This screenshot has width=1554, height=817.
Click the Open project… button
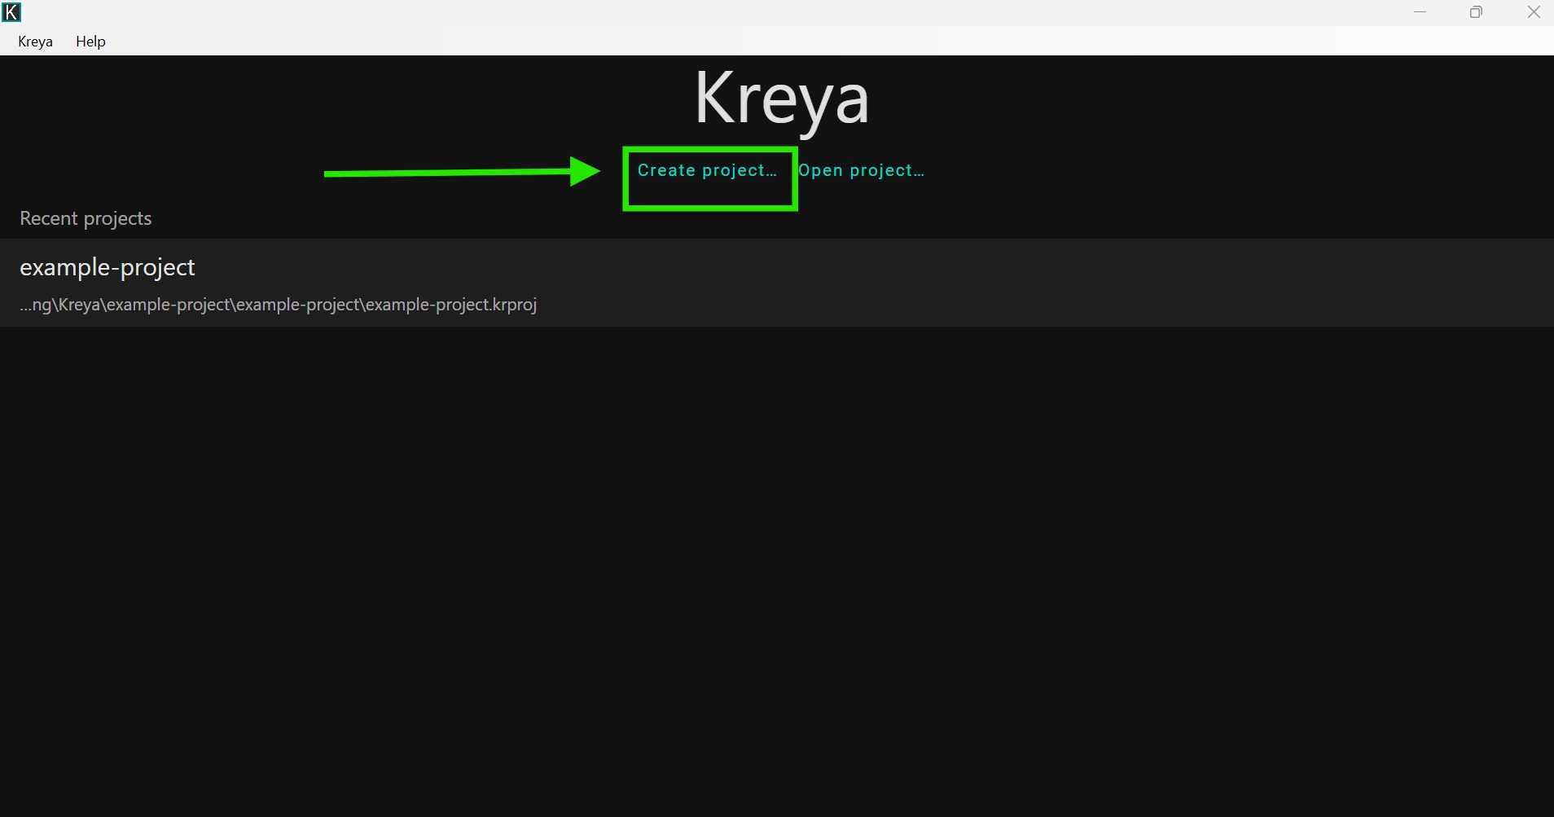pyautogui.click(x=861, y=170)
